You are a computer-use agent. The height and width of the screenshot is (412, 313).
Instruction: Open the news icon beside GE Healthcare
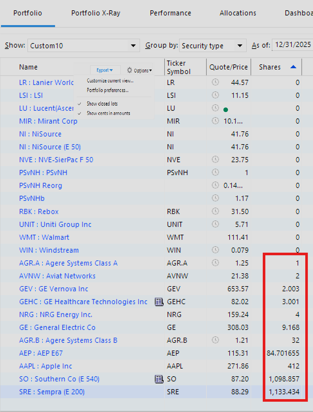coord(159,302)
